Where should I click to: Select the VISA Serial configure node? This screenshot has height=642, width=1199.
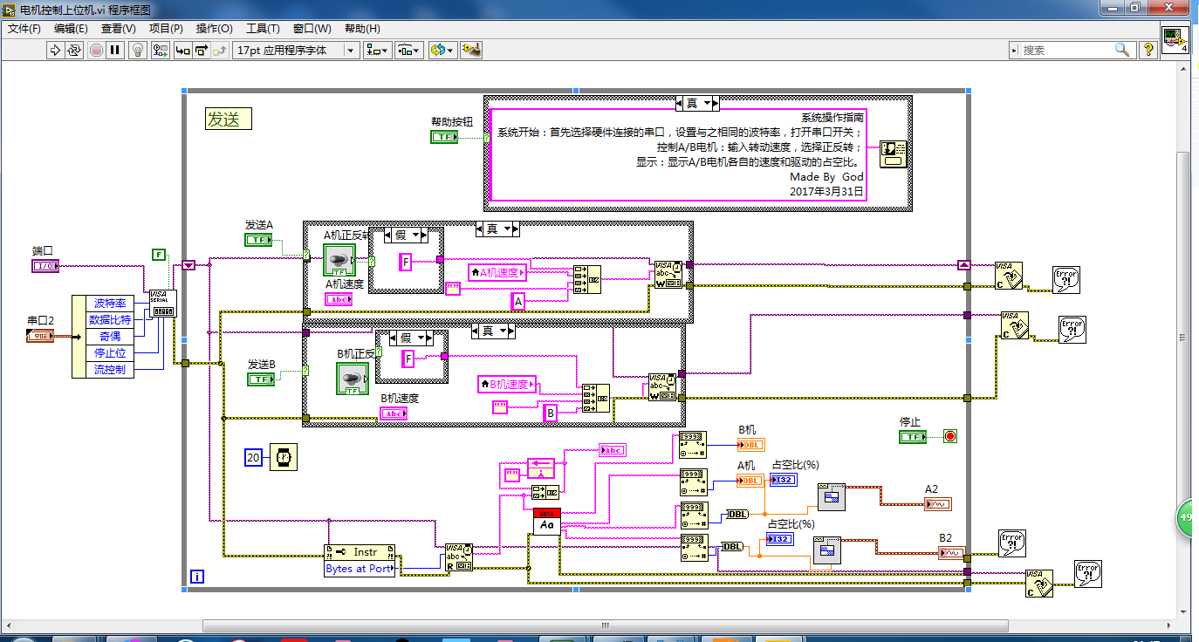(163, 304)
